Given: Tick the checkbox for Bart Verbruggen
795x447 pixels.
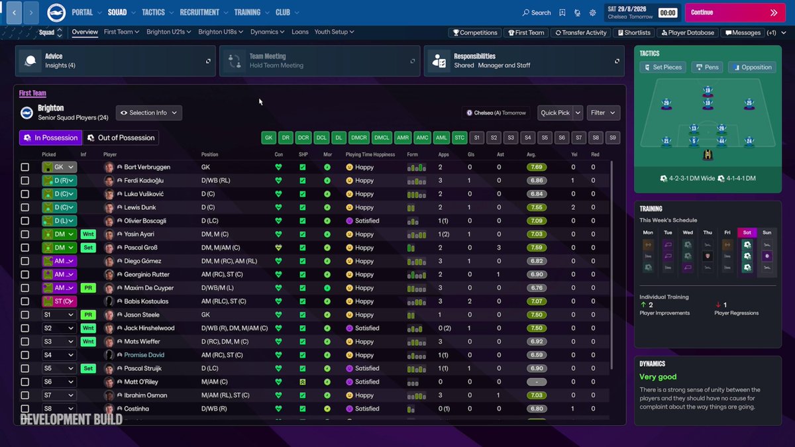Looking at the screenshot, I should 25,168.
